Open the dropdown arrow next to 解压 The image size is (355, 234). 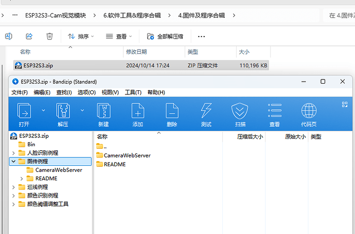coord(82,110)
